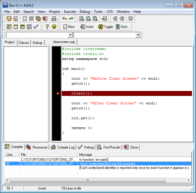Open the View menu
196x193 pixels.
(x=41, y=12)
